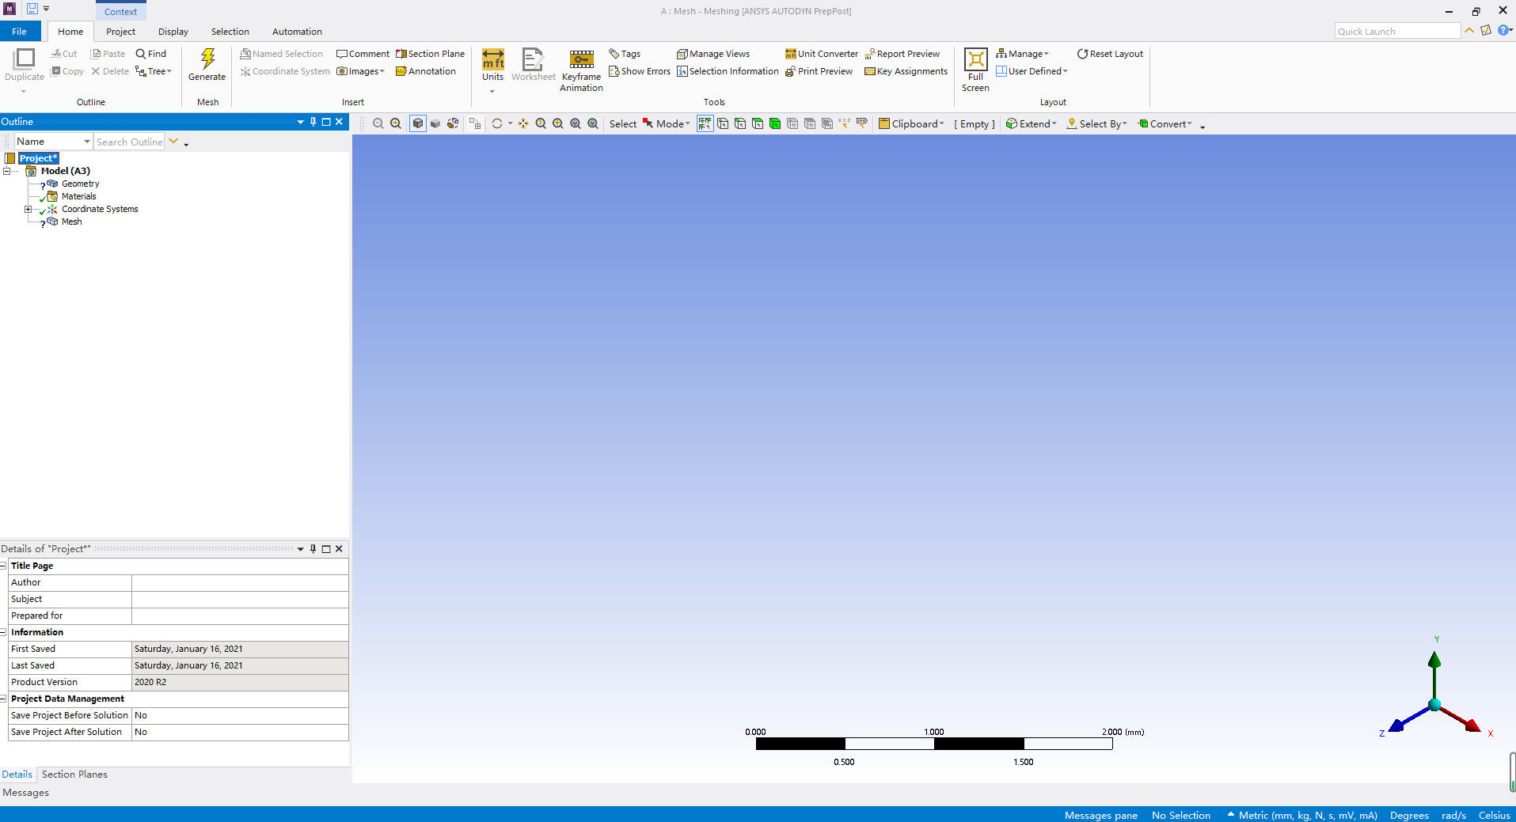Click the Messages pane status bar item
The height and width of the screenshot is (822, 1516).
tap(1100, 815)
